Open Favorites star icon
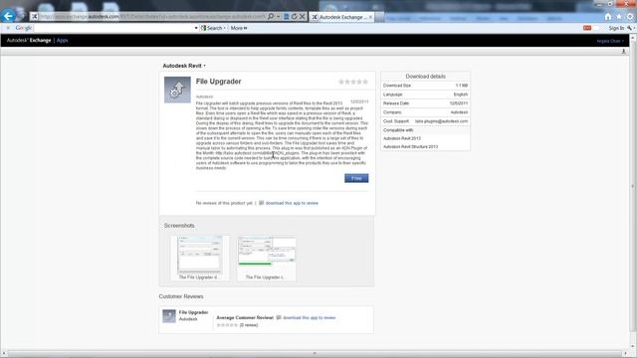Viewport: 637px width, 358px height. [619, 16]
